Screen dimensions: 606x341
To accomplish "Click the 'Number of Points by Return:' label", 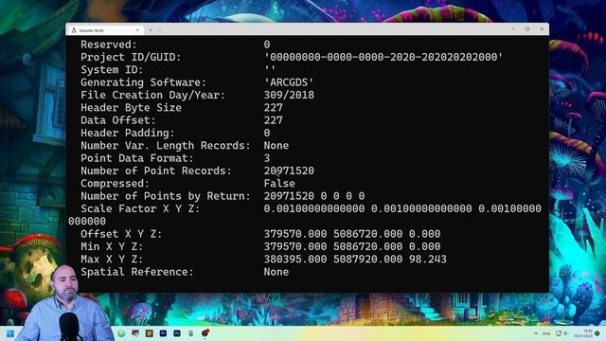I will pyautogui.click(x=166, y=196).
